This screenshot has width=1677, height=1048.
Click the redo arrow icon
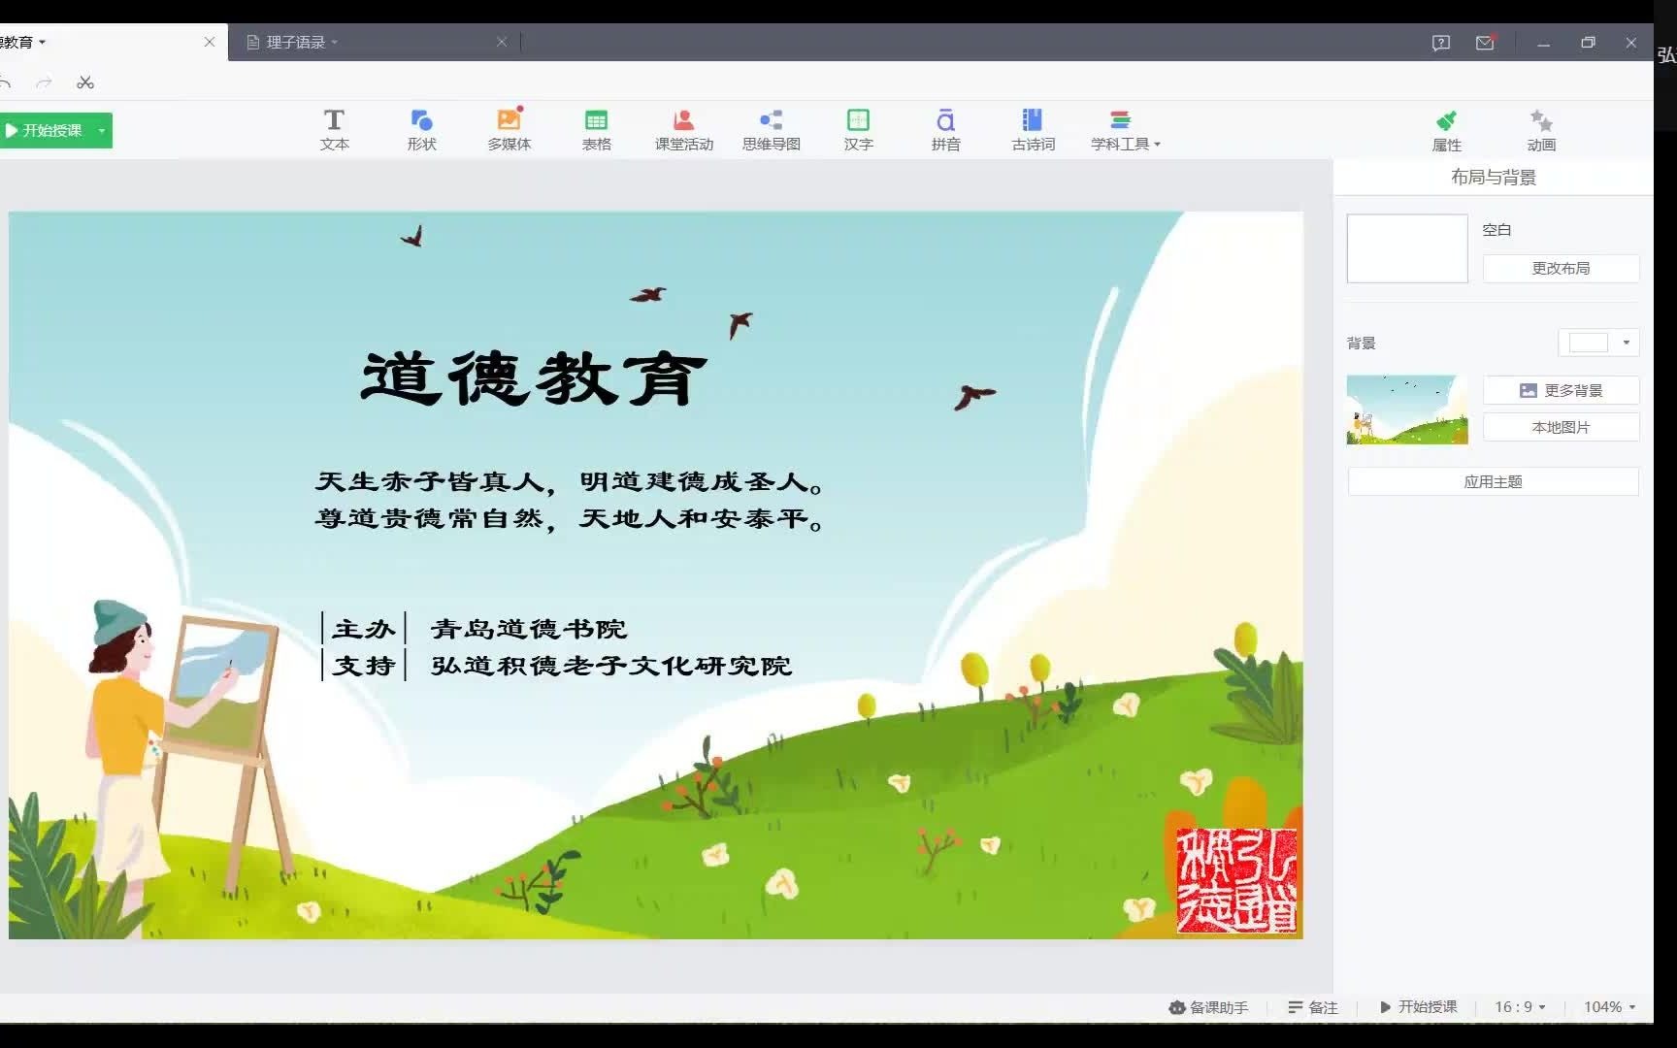(x=44, y=82)
